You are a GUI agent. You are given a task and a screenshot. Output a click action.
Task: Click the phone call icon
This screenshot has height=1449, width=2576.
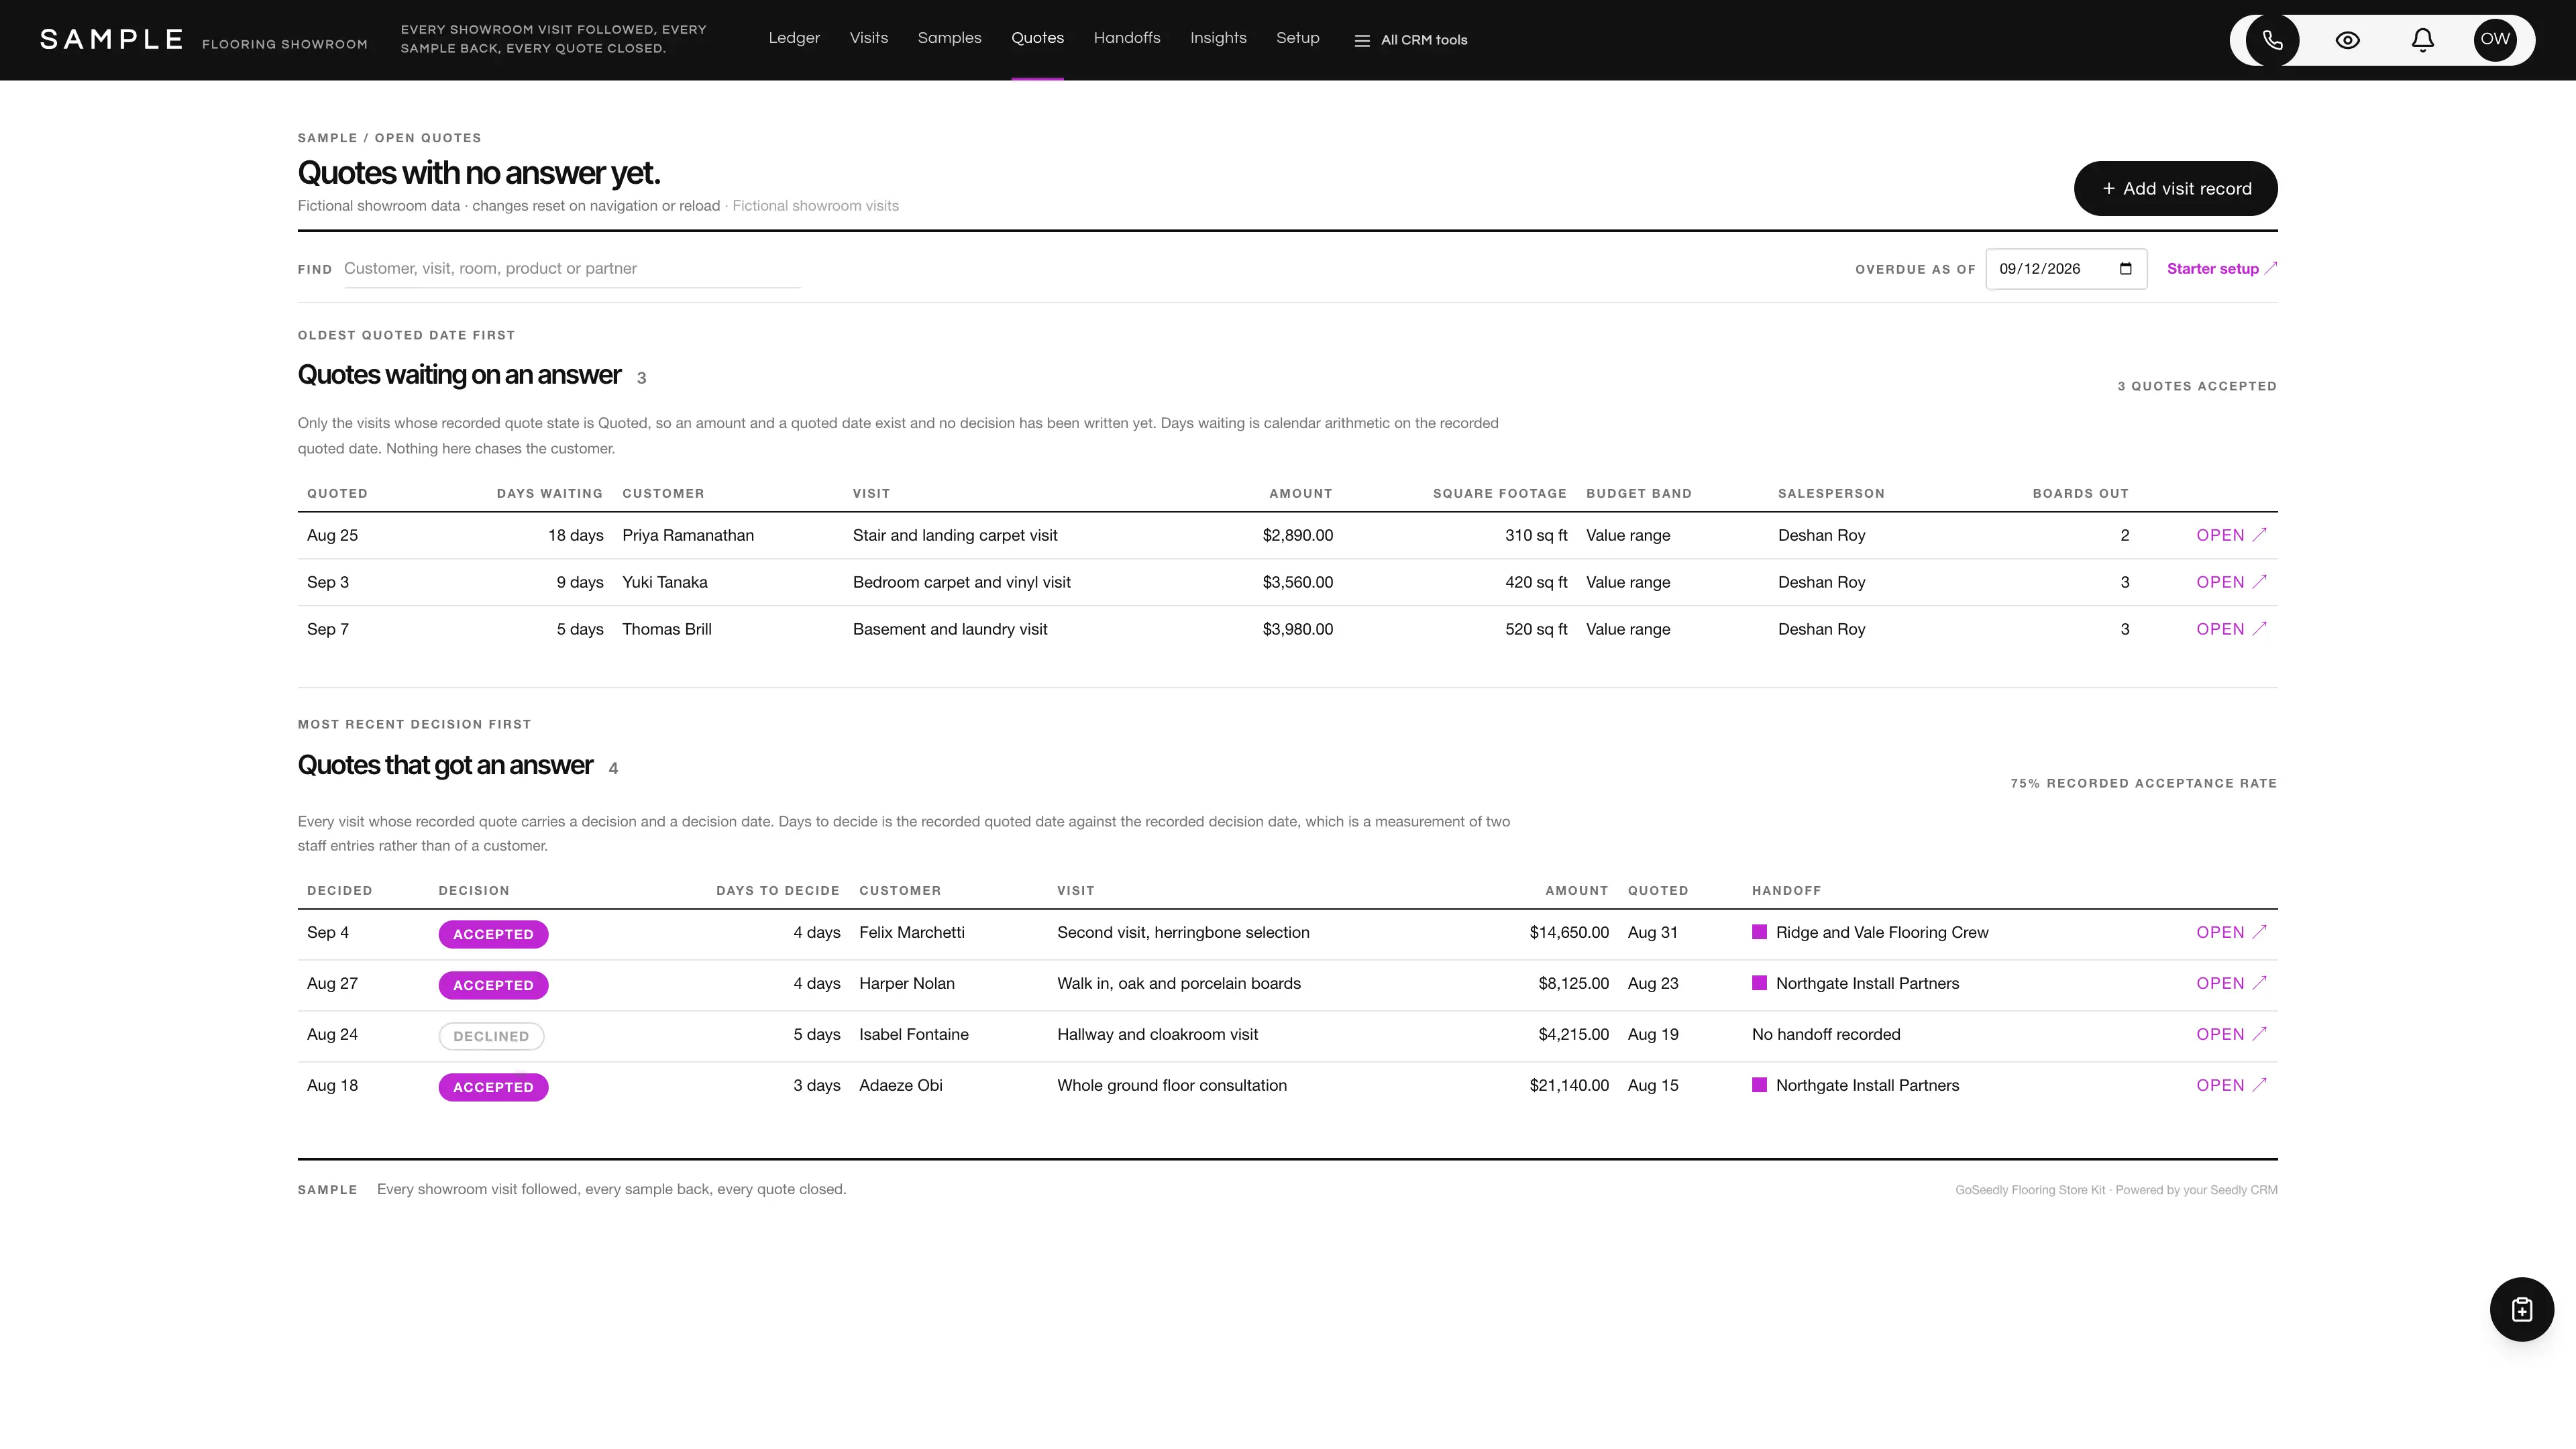tap(2272, 40)
